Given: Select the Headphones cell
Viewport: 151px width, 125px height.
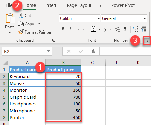Looking at the screenshot, I should 27,104.
